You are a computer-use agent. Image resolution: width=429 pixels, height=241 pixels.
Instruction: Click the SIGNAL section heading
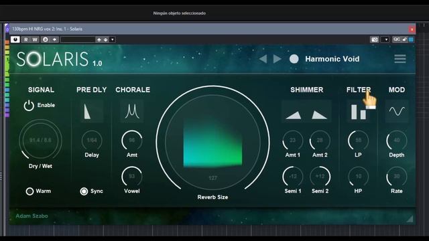41,90
